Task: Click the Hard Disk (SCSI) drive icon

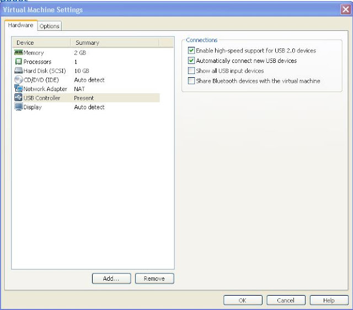Action: coord(18,71)
